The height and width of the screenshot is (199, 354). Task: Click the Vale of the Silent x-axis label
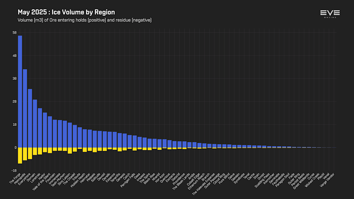tap(42, 182)
